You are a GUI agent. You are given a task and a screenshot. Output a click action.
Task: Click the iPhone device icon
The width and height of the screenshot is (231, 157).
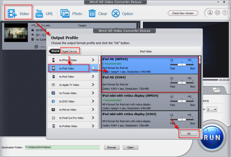[x=53, y=60]
